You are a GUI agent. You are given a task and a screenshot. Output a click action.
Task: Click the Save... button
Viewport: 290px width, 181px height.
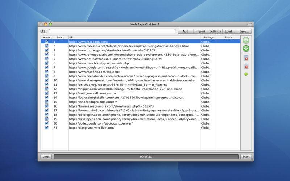(244, 31)
